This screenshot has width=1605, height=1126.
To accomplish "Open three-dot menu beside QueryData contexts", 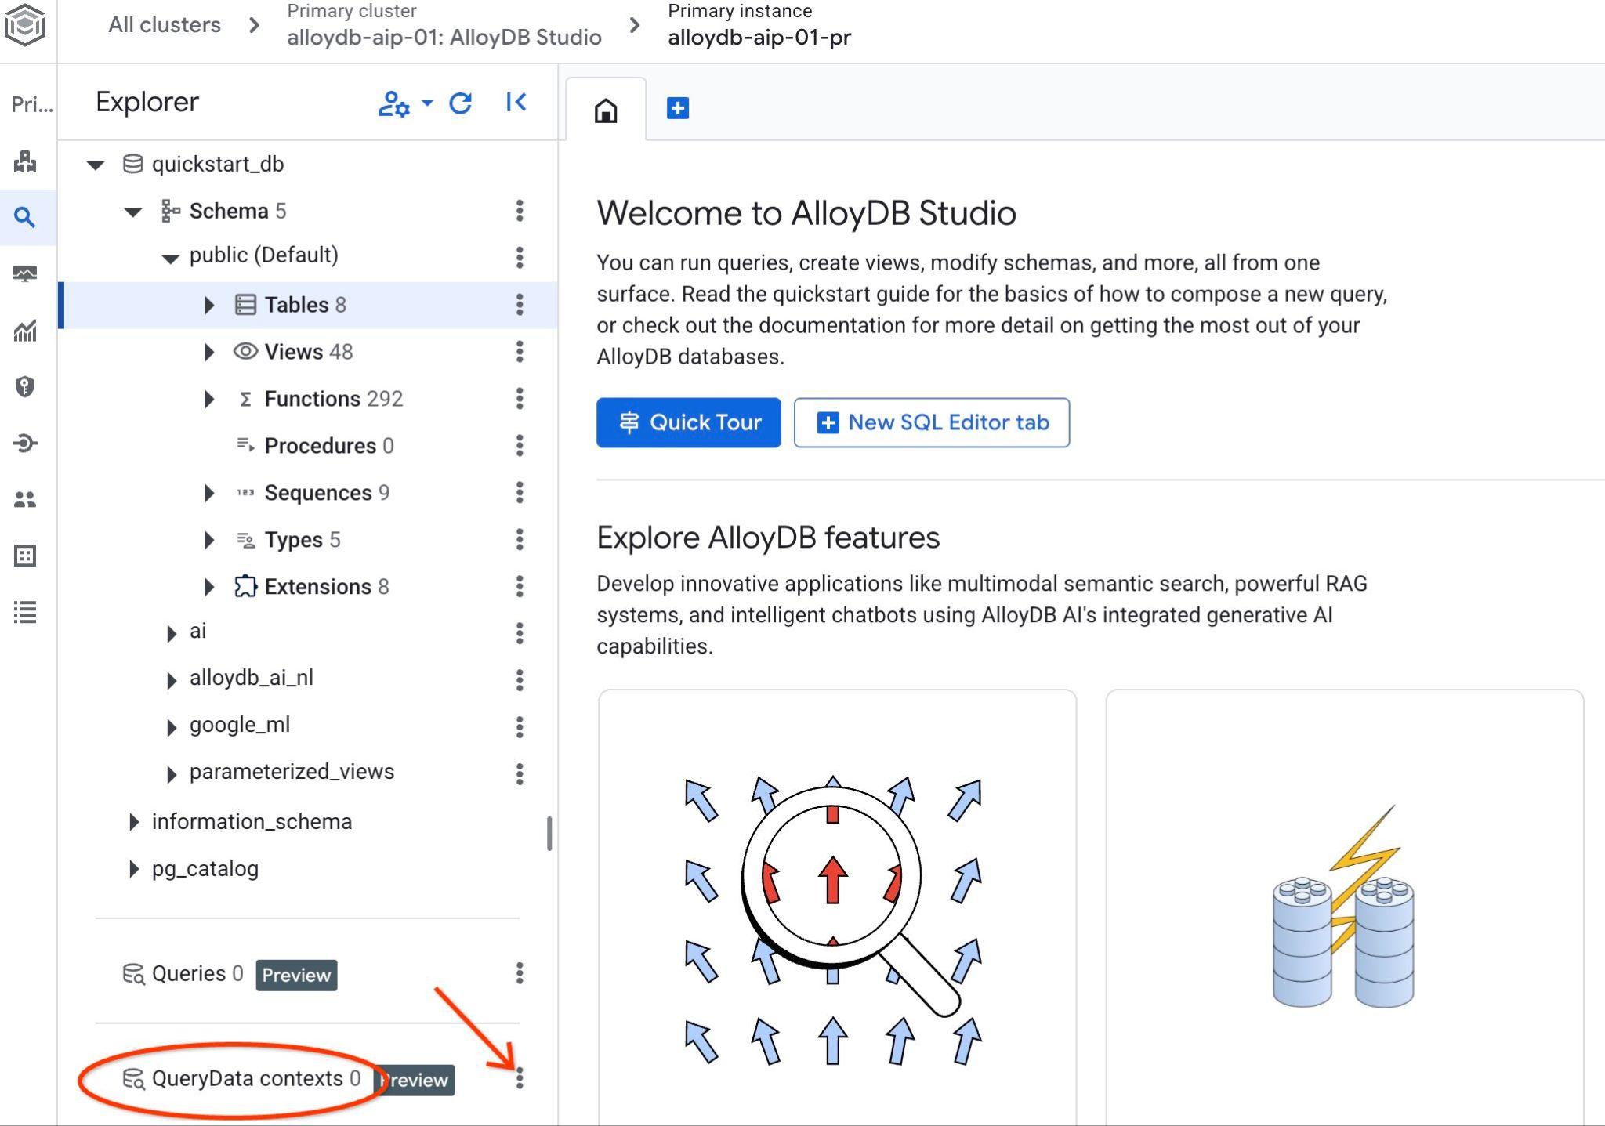I will (519, 1078).
